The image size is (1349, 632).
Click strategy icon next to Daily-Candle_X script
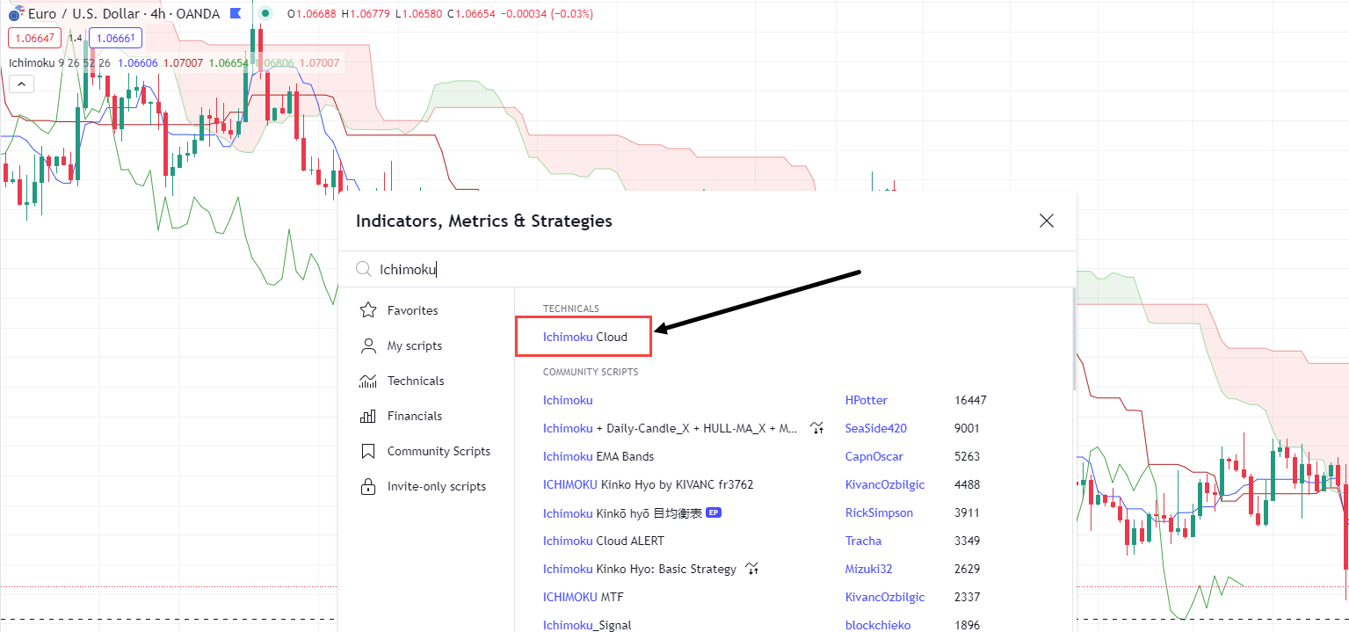pyautogui.click(x=817, y=428)
